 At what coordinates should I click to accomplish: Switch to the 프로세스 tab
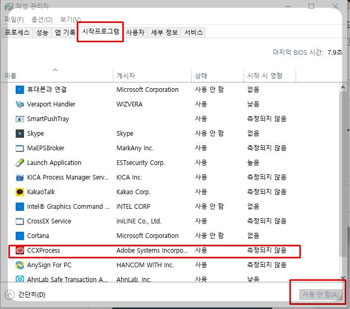tap(17, 32)
